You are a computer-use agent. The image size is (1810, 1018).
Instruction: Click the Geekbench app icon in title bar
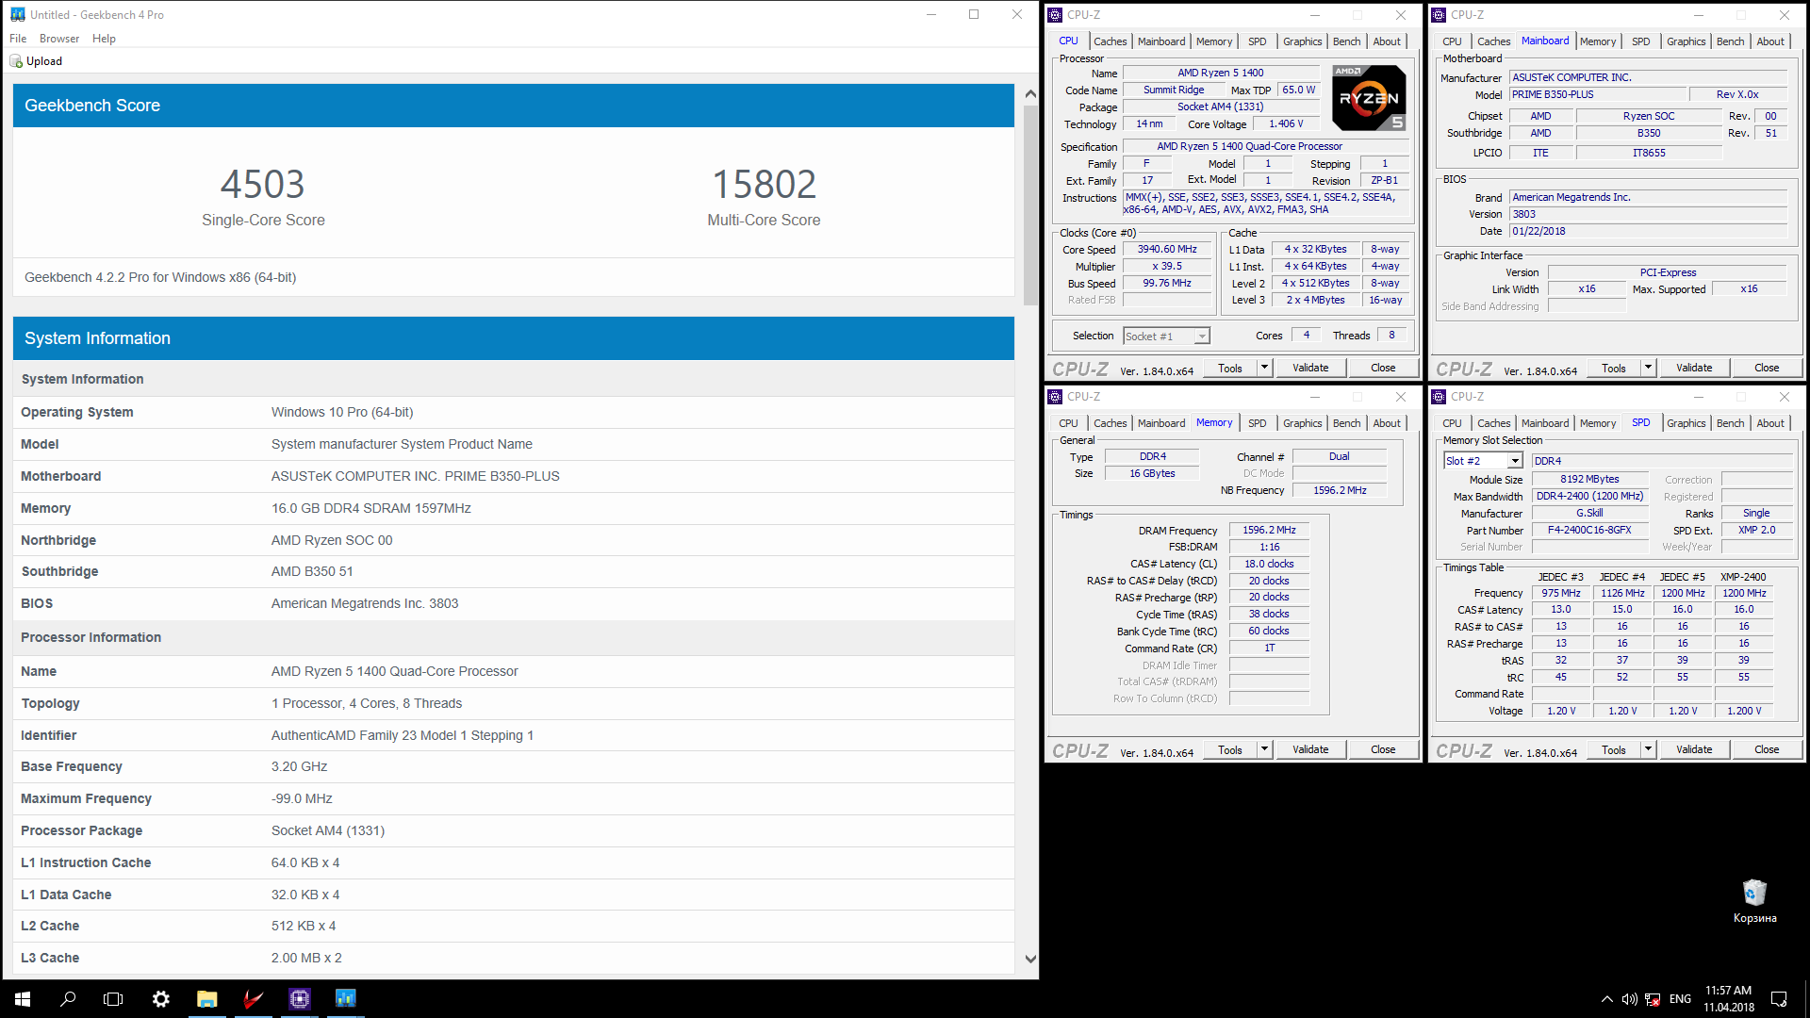17,14
